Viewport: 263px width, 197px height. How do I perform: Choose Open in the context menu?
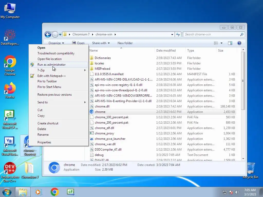click(x=41, y=47)
